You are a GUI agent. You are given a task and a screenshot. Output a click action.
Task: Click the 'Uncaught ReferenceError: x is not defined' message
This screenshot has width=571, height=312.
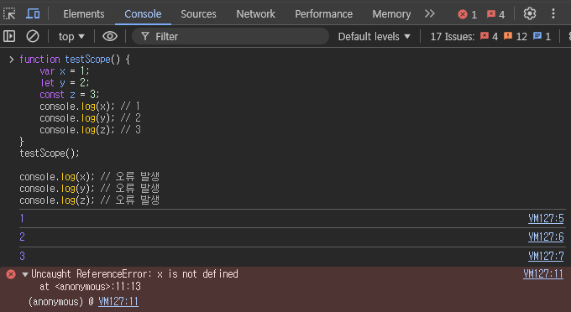134,273
